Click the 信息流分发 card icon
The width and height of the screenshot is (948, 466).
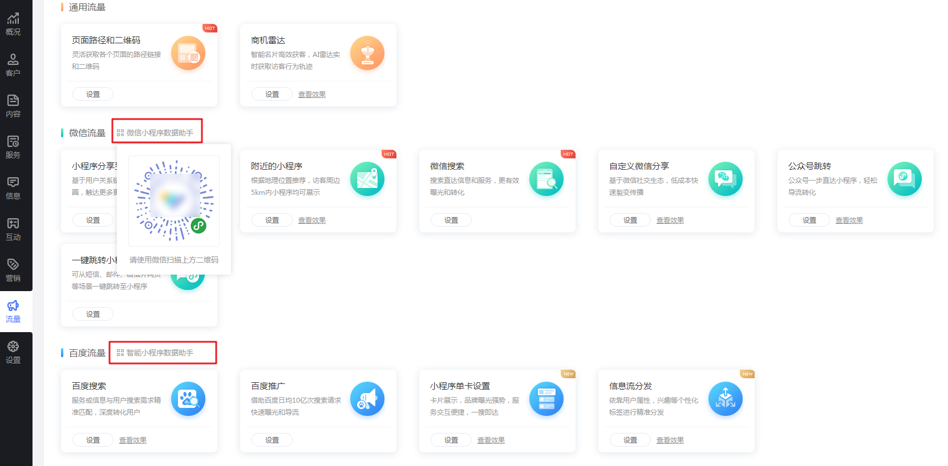(x=726, y=399)
